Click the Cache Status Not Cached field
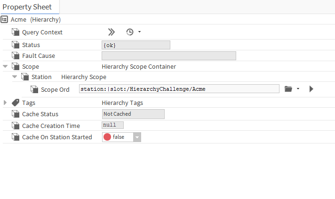Viewport: 335px width, 199px height. pyautogui.click(x=133, y=114)
